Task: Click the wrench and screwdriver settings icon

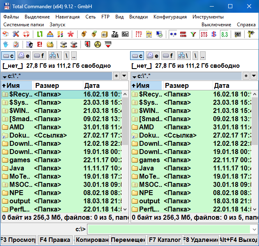Action: pos(16,34)
